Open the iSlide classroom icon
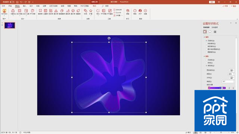 128,11
